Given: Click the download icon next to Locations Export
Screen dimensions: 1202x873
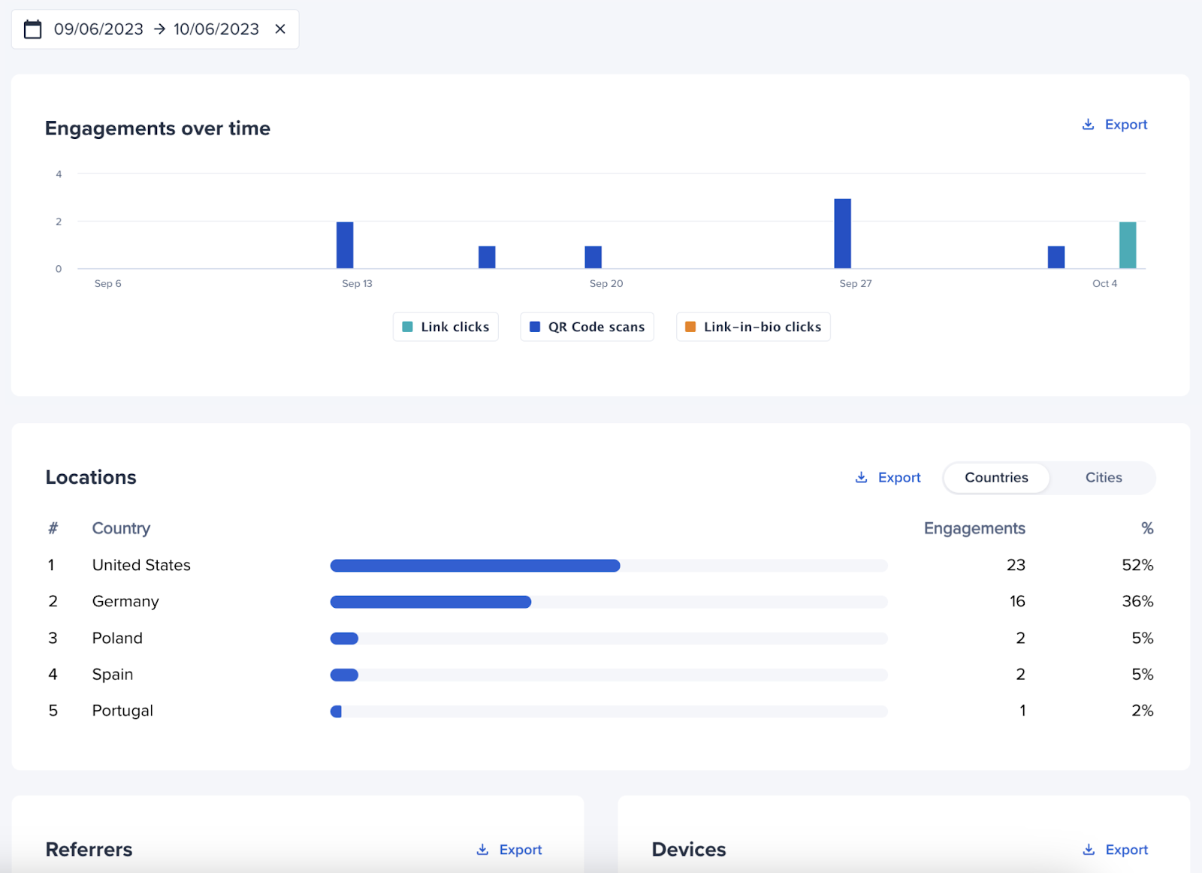Looking at the screenshot, I should tap(860, 477).
